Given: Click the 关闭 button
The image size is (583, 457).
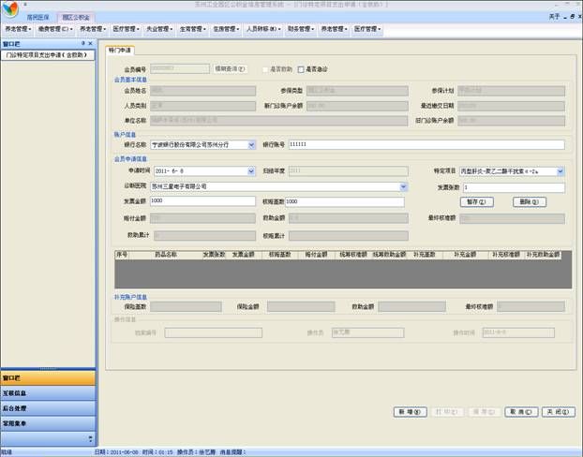Looking at the screenshot, I should (559, 412).
